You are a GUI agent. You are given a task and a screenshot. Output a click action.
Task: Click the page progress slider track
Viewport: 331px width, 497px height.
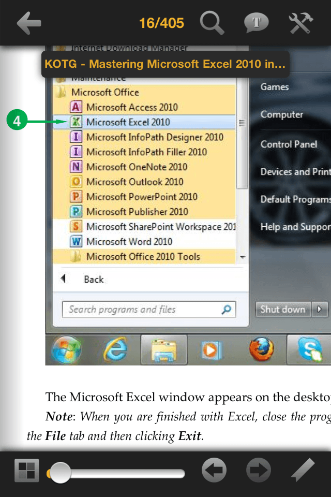tap(116, 474)
